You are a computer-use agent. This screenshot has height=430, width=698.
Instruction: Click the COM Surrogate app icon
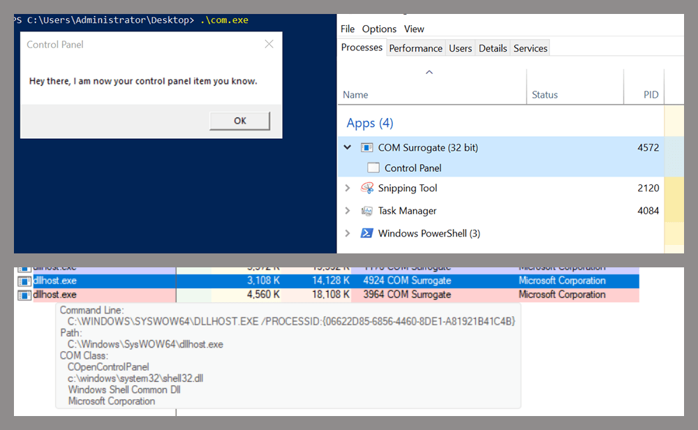click(x=367, y=148)
